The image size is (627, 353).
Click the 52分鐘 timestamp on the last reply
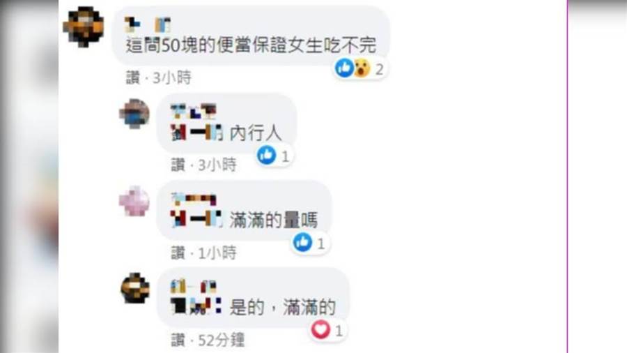click(x=221, y=340)
